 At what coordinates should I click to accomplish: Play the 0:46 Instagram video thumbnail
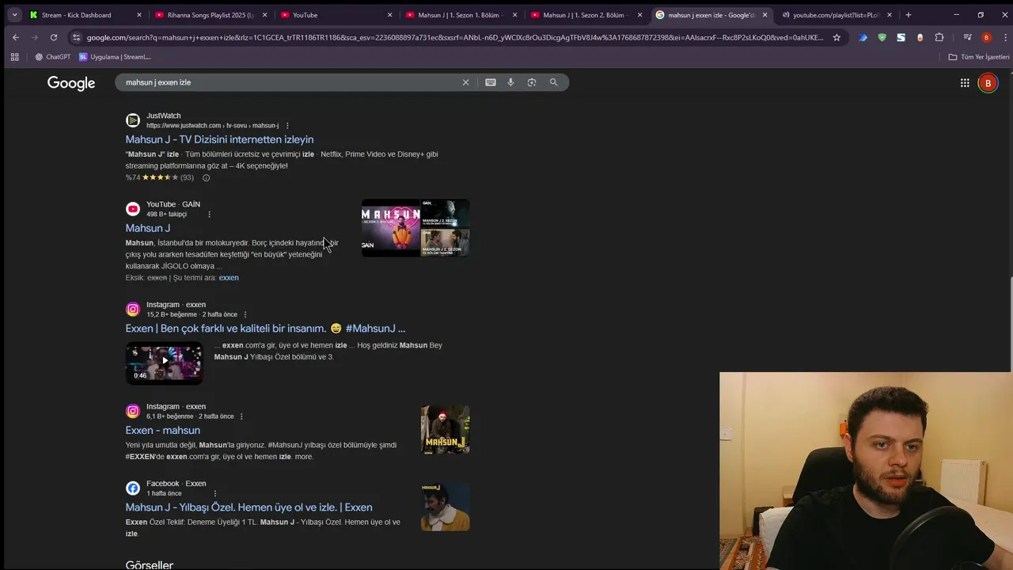[x=165, y=362]
